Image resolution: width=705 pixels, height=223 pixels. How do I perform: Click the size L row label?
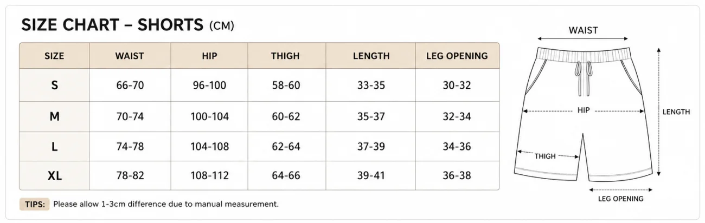pyautogui.click(x=54, y=147)
